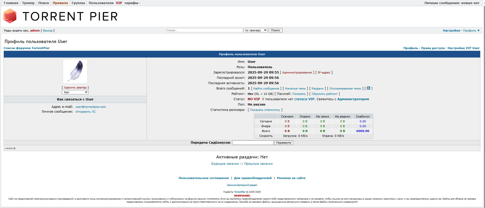Open the Трекер menu item

click(x=28, y=3)
